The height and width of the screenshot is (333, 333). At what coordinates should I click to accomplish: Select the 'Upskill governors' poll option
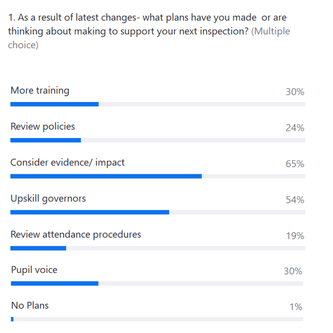click(x=48, y=199)
